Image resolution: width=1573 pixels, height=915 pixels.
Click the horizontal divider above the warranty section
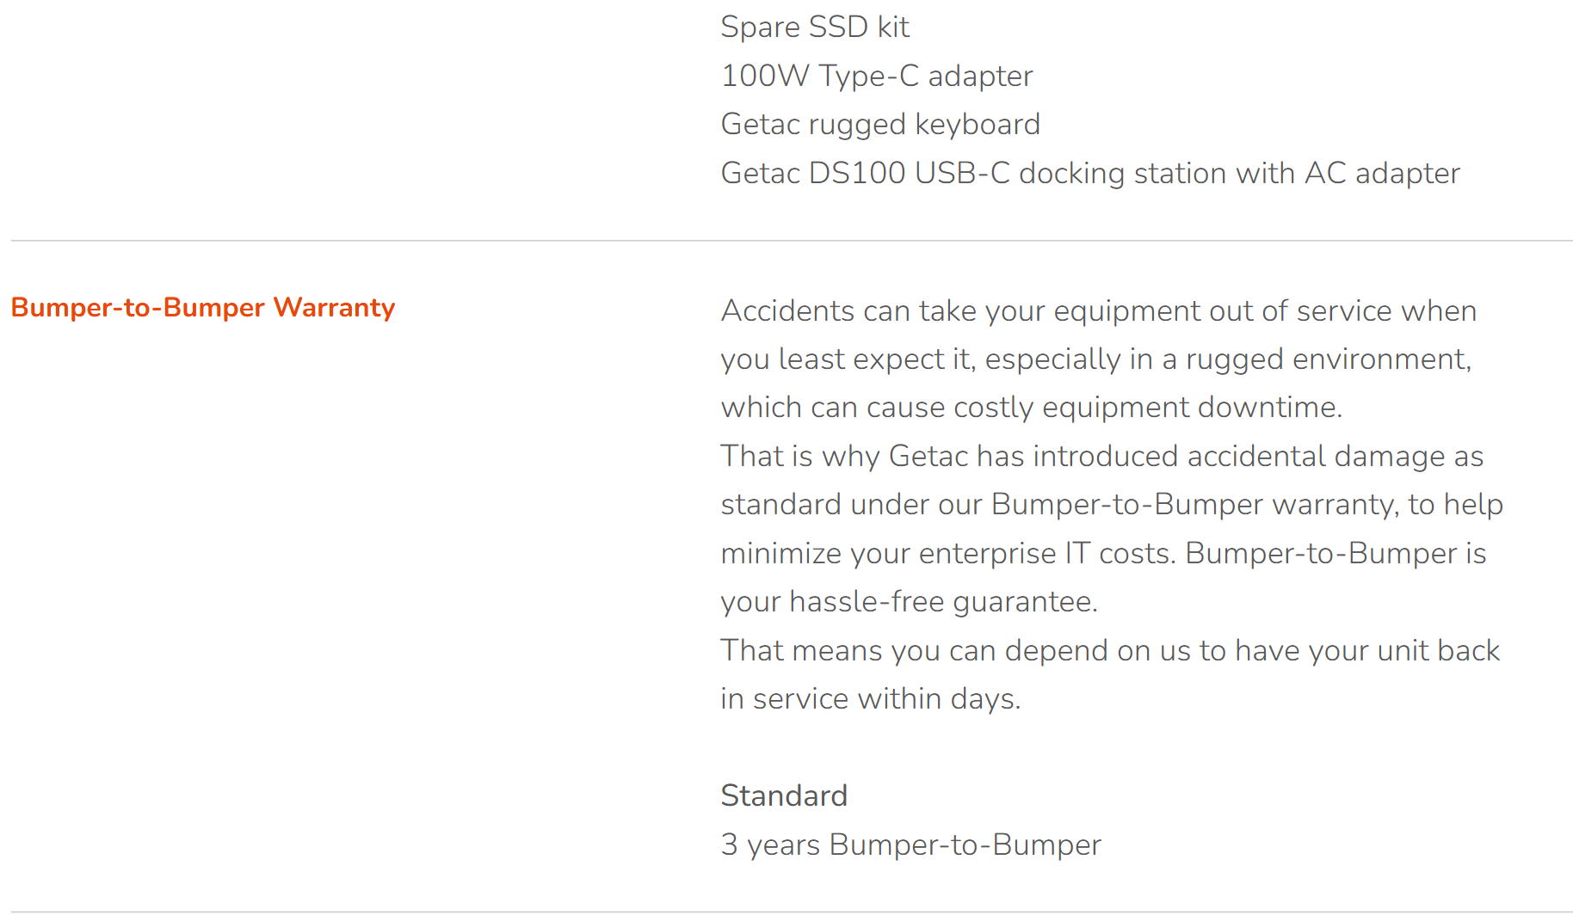(x=792, y=241)
